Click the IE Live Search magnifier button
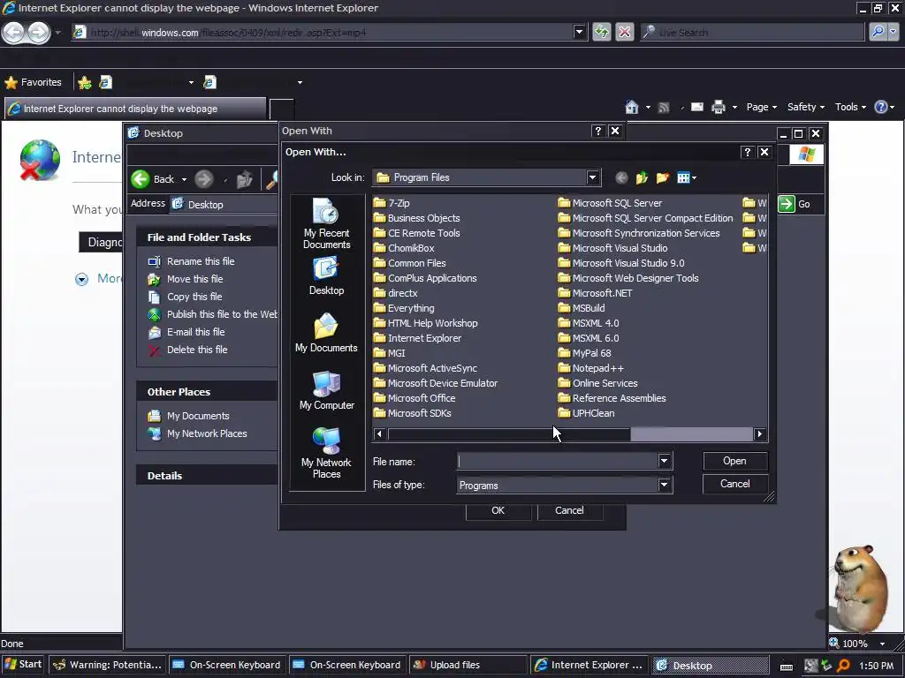The image size is (905, 678). click(x=878, y=32)
